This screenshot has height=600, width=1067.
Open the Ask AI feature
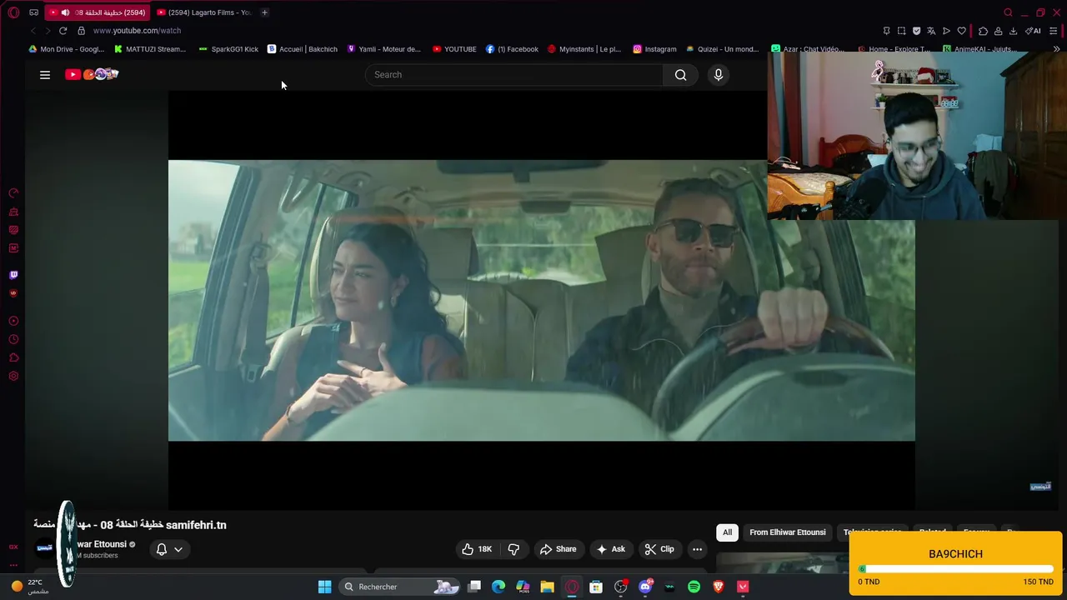pyautogui.click(x=610, y=549)
